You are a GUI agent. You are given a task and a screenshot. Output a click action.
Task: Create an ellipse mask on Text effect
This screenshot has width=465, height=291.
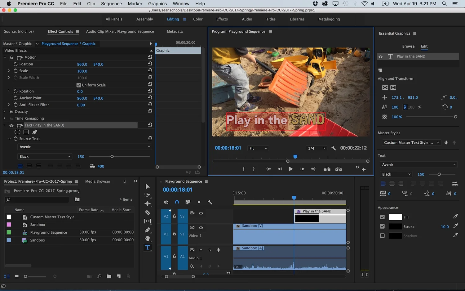coord(17,132)
